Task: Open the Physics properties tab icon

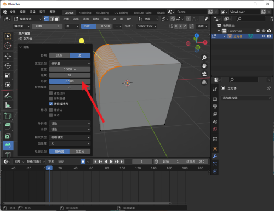Action: click(215, 171)
